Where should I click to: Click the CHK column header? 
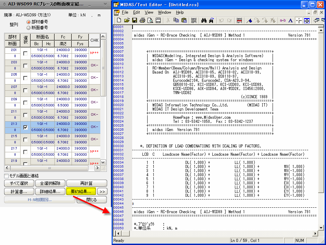point(95,40)
